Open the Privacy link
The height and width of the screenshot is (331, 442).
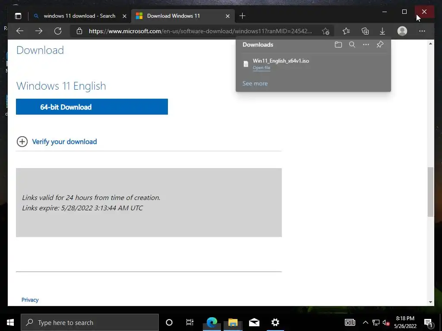(30, 300)
